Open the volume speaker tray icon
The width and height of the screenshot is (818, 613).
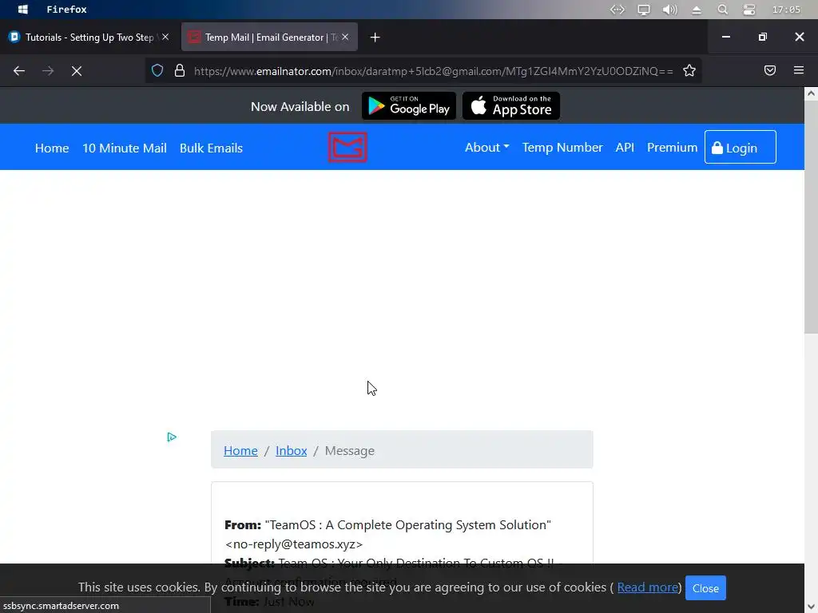(x=670, y=10)
